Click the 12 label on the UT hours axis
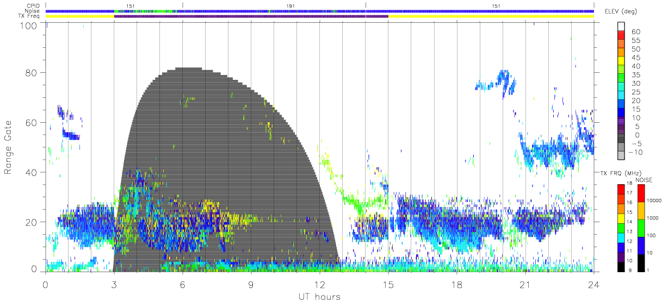This screenshot has height=308, width=668. click(319, 284)
